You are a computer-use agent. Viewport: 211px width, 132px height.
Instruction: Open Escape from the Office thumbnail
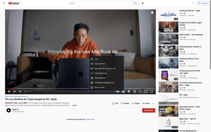tap(168, 27)
